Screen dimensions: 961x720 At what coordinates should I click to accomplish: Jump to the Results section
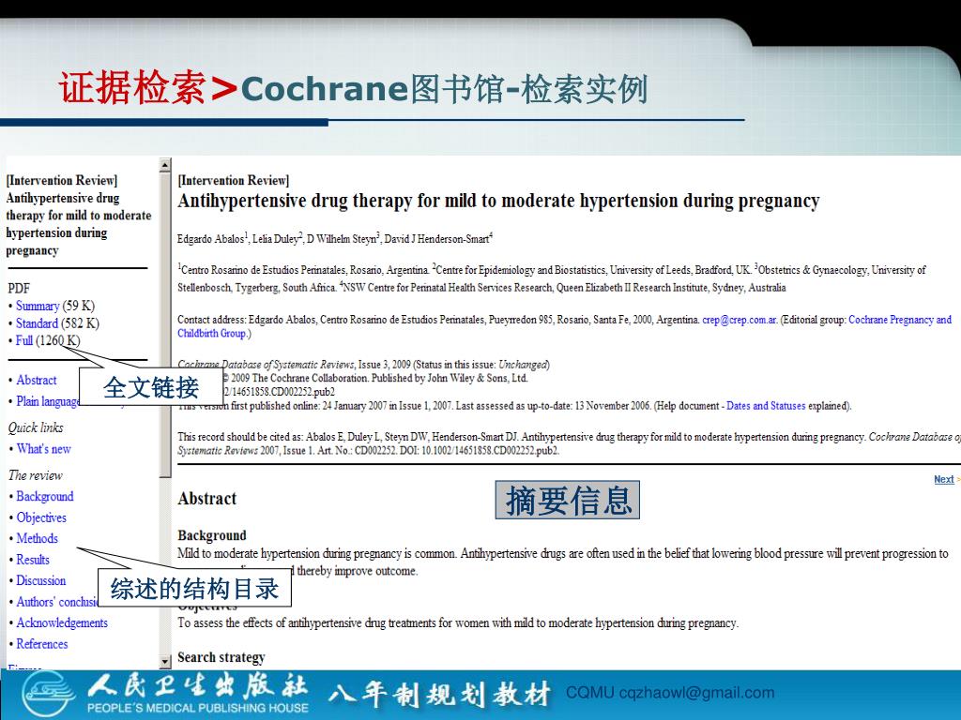pyautogui.click(x=33, y=560)
